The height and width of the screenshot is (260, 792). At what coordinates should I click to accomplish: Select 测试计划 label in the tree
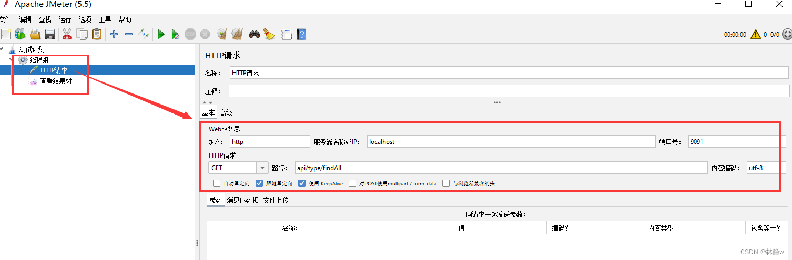pos(32,49)
